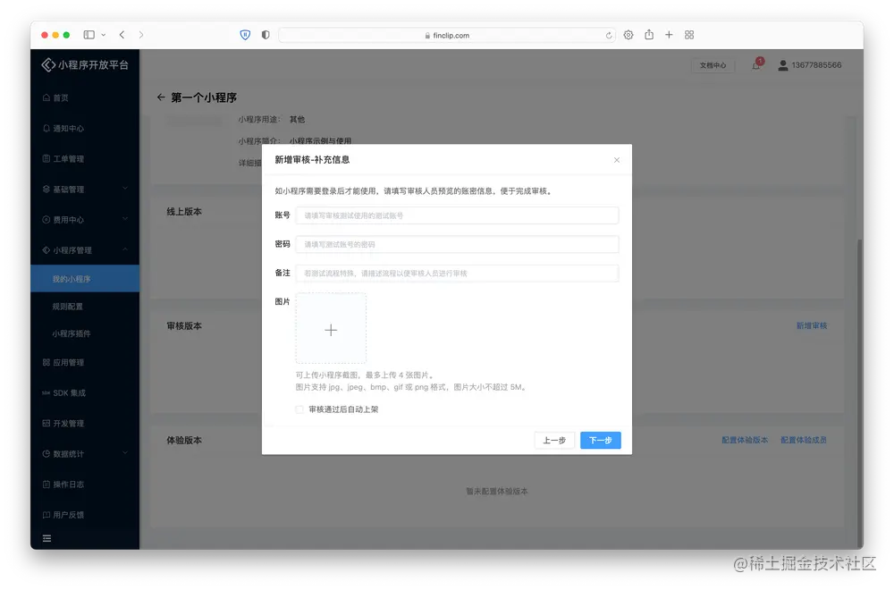The width and height of the screenshot is (894, 590).
Task: Go back with the browser back arrow
Action: click(x=122, y=35)
